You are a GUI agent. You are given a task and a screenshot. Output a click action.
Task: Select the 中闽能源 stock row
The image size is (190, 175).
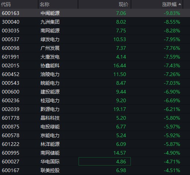95,13
